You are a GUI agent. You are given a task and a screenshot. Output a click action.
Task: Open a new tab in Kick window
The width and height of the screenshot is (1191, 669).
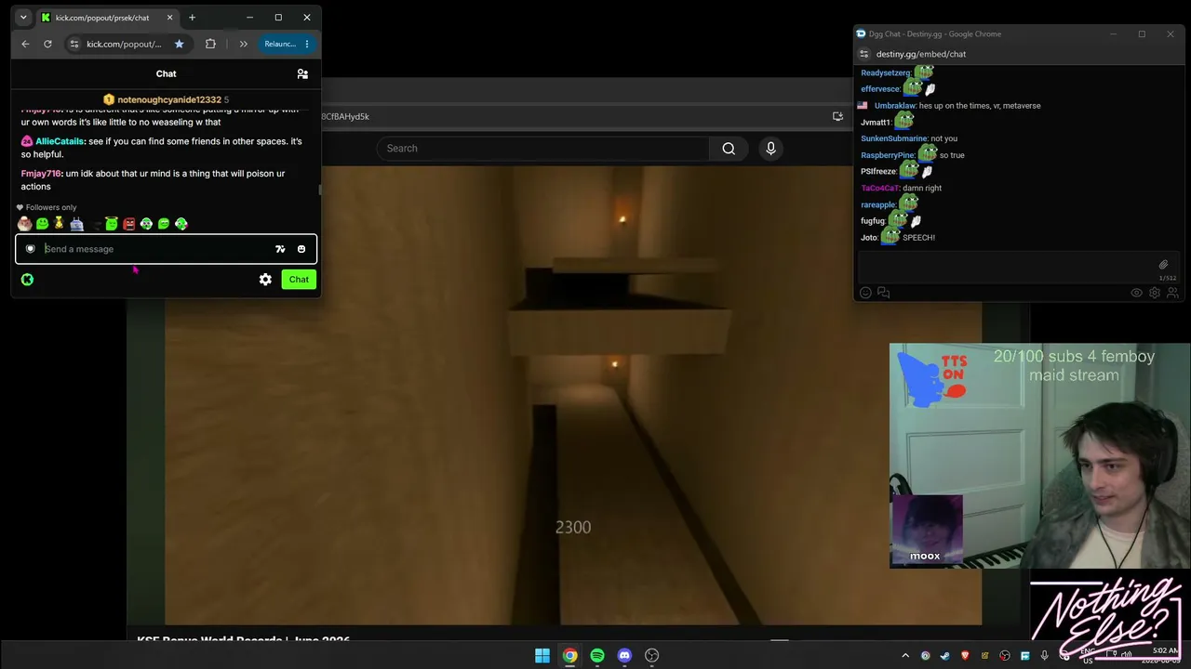192,18
